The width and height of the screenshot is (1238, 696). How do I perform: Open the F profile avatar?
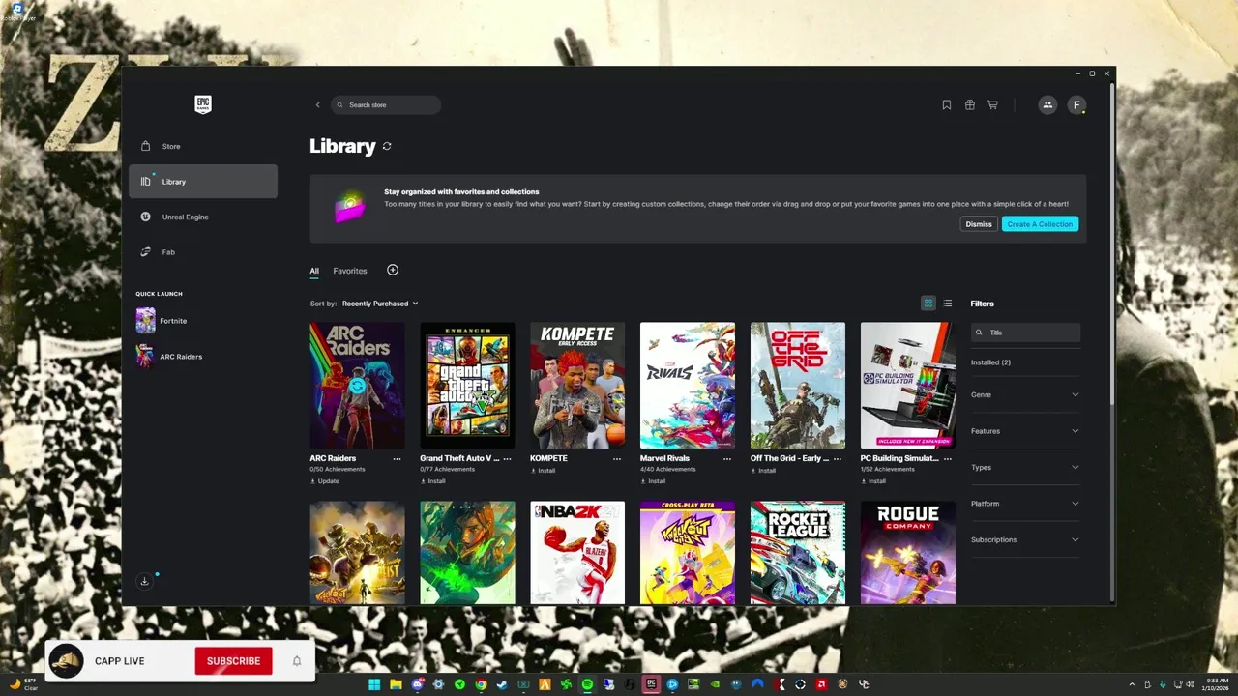pyautogui.click(x=1076, y=104)
